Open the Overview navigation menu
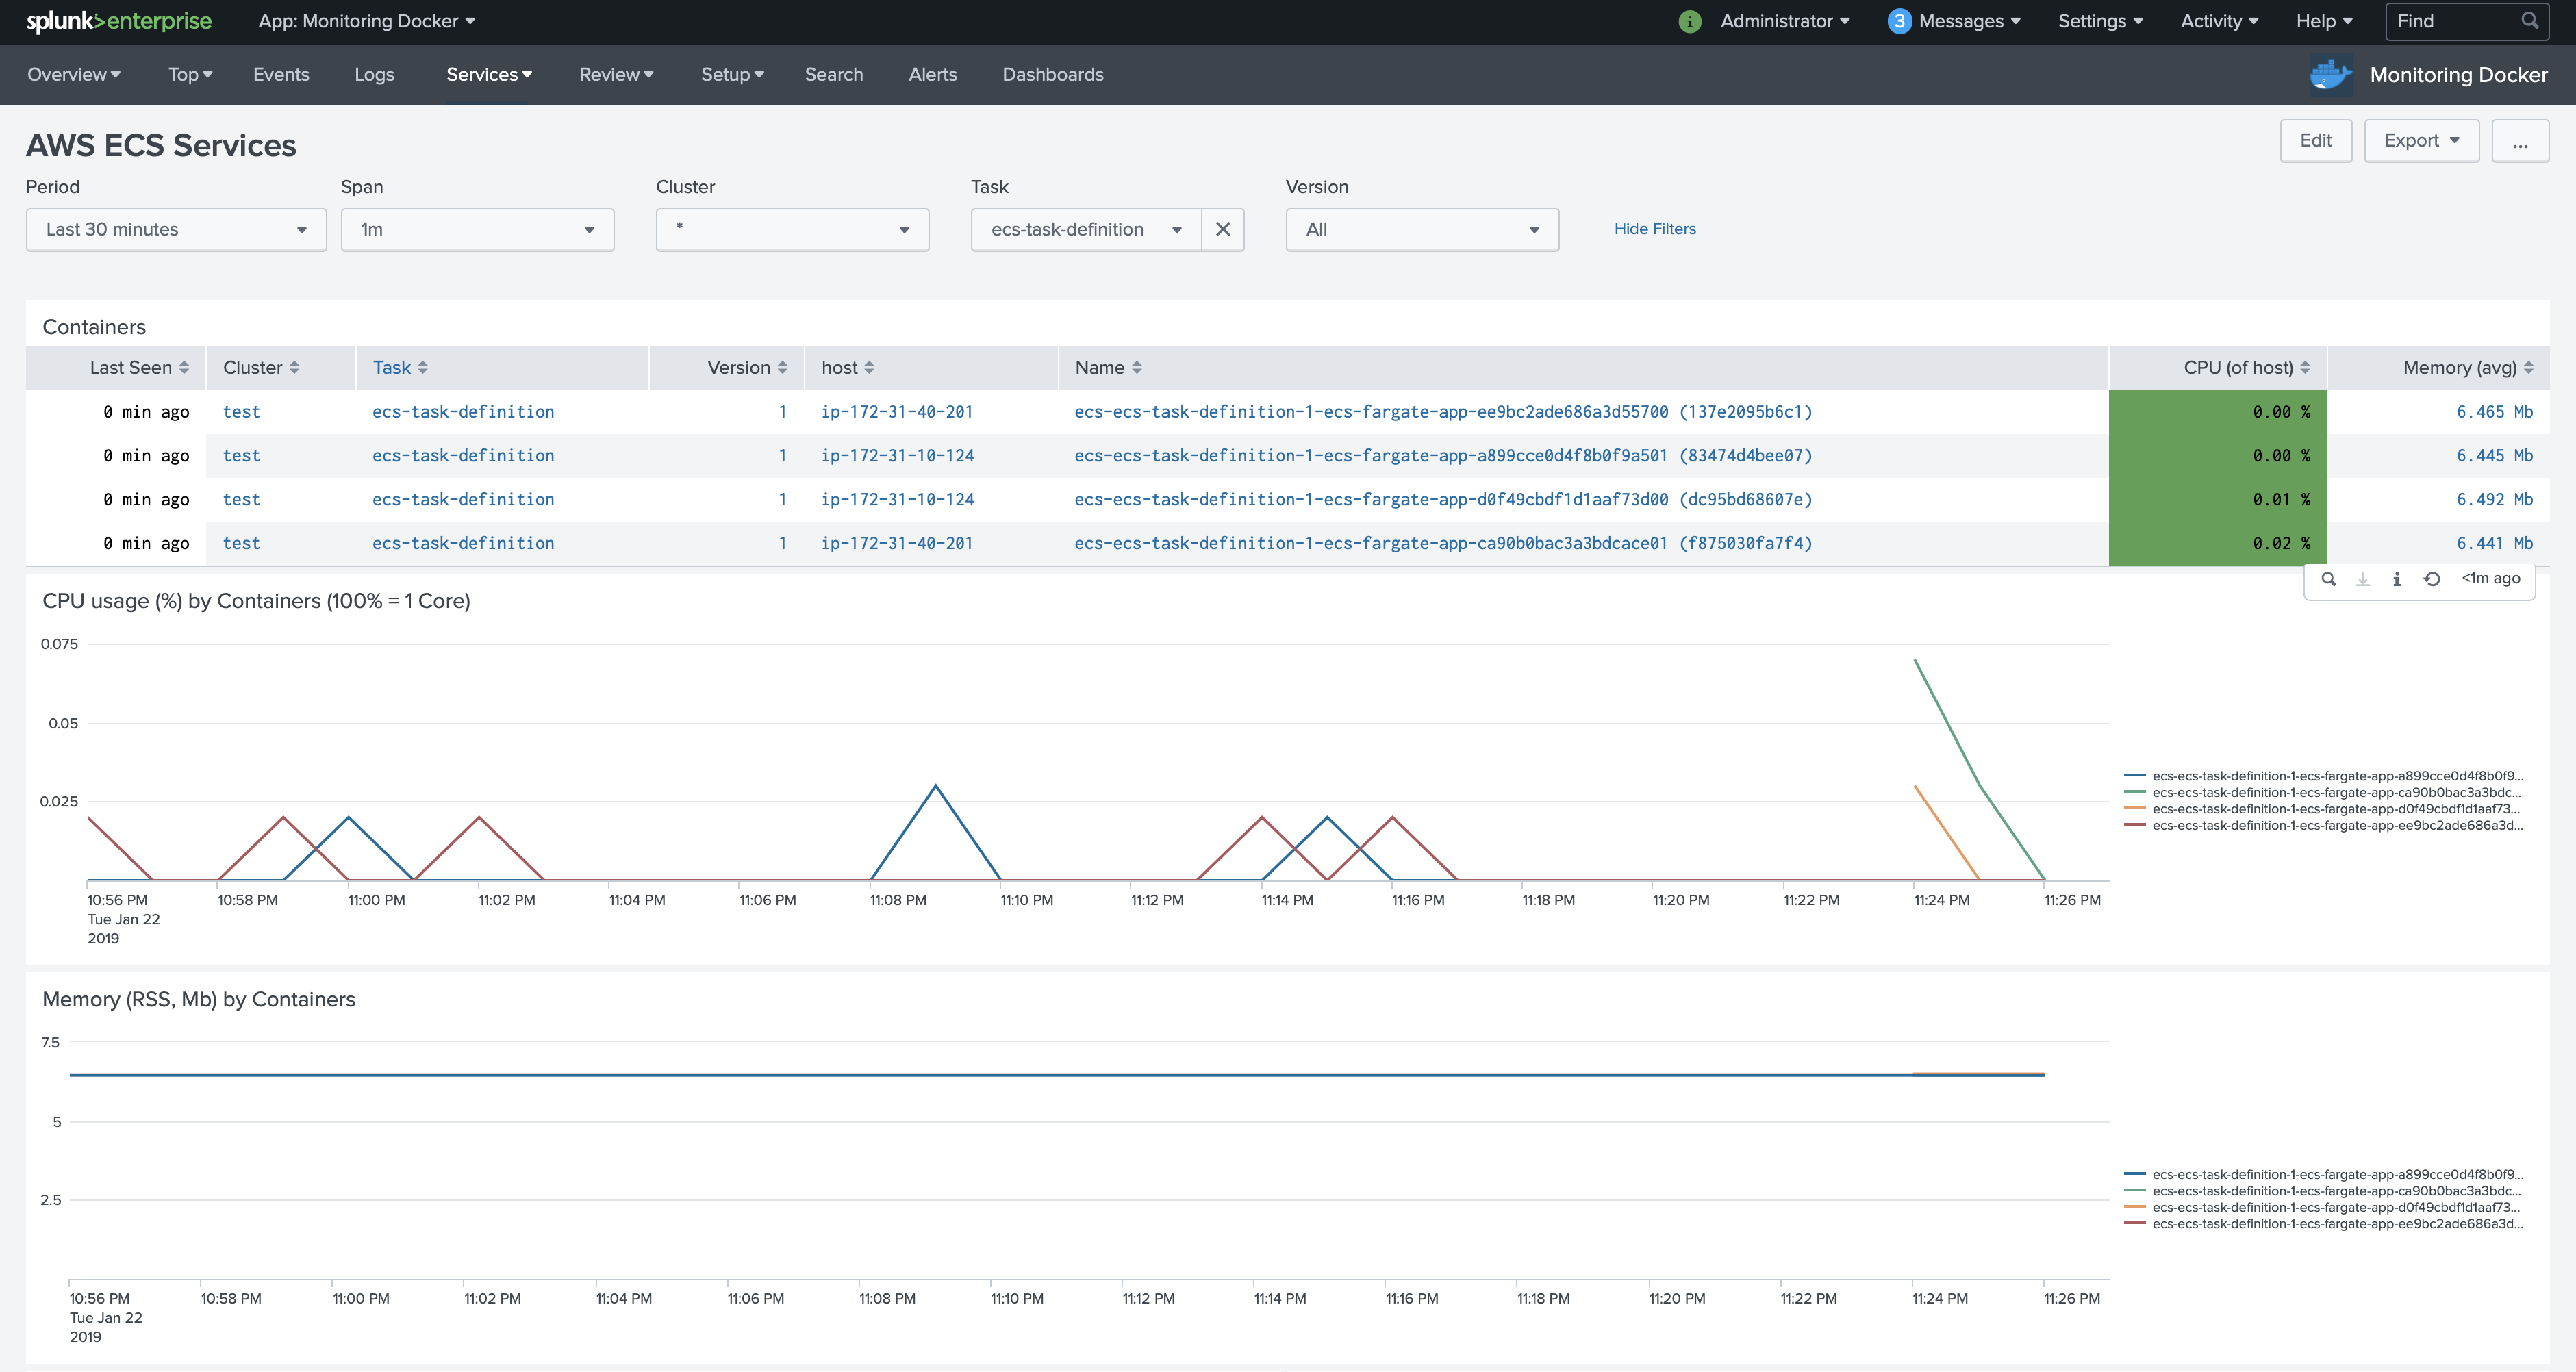The width and height of the screenshot is (2576, 1372). click(74, 75)
